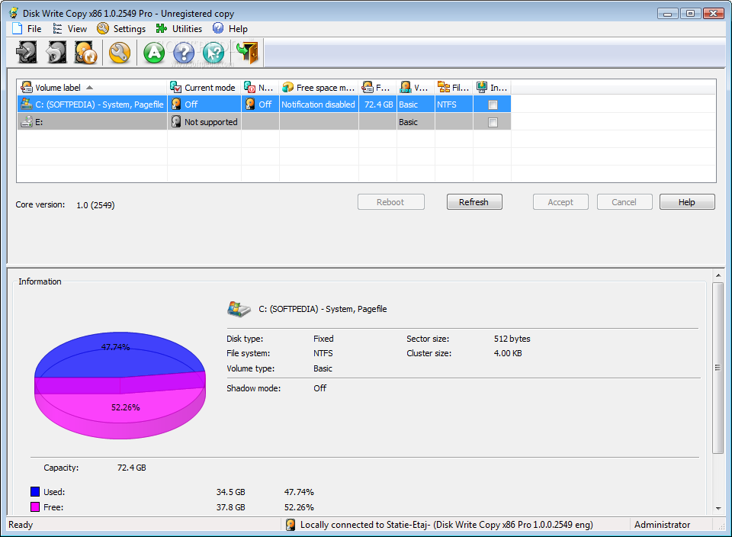
Task: Click the disk icon in the C: row 'N...' cell
Action: click(250, 105)
